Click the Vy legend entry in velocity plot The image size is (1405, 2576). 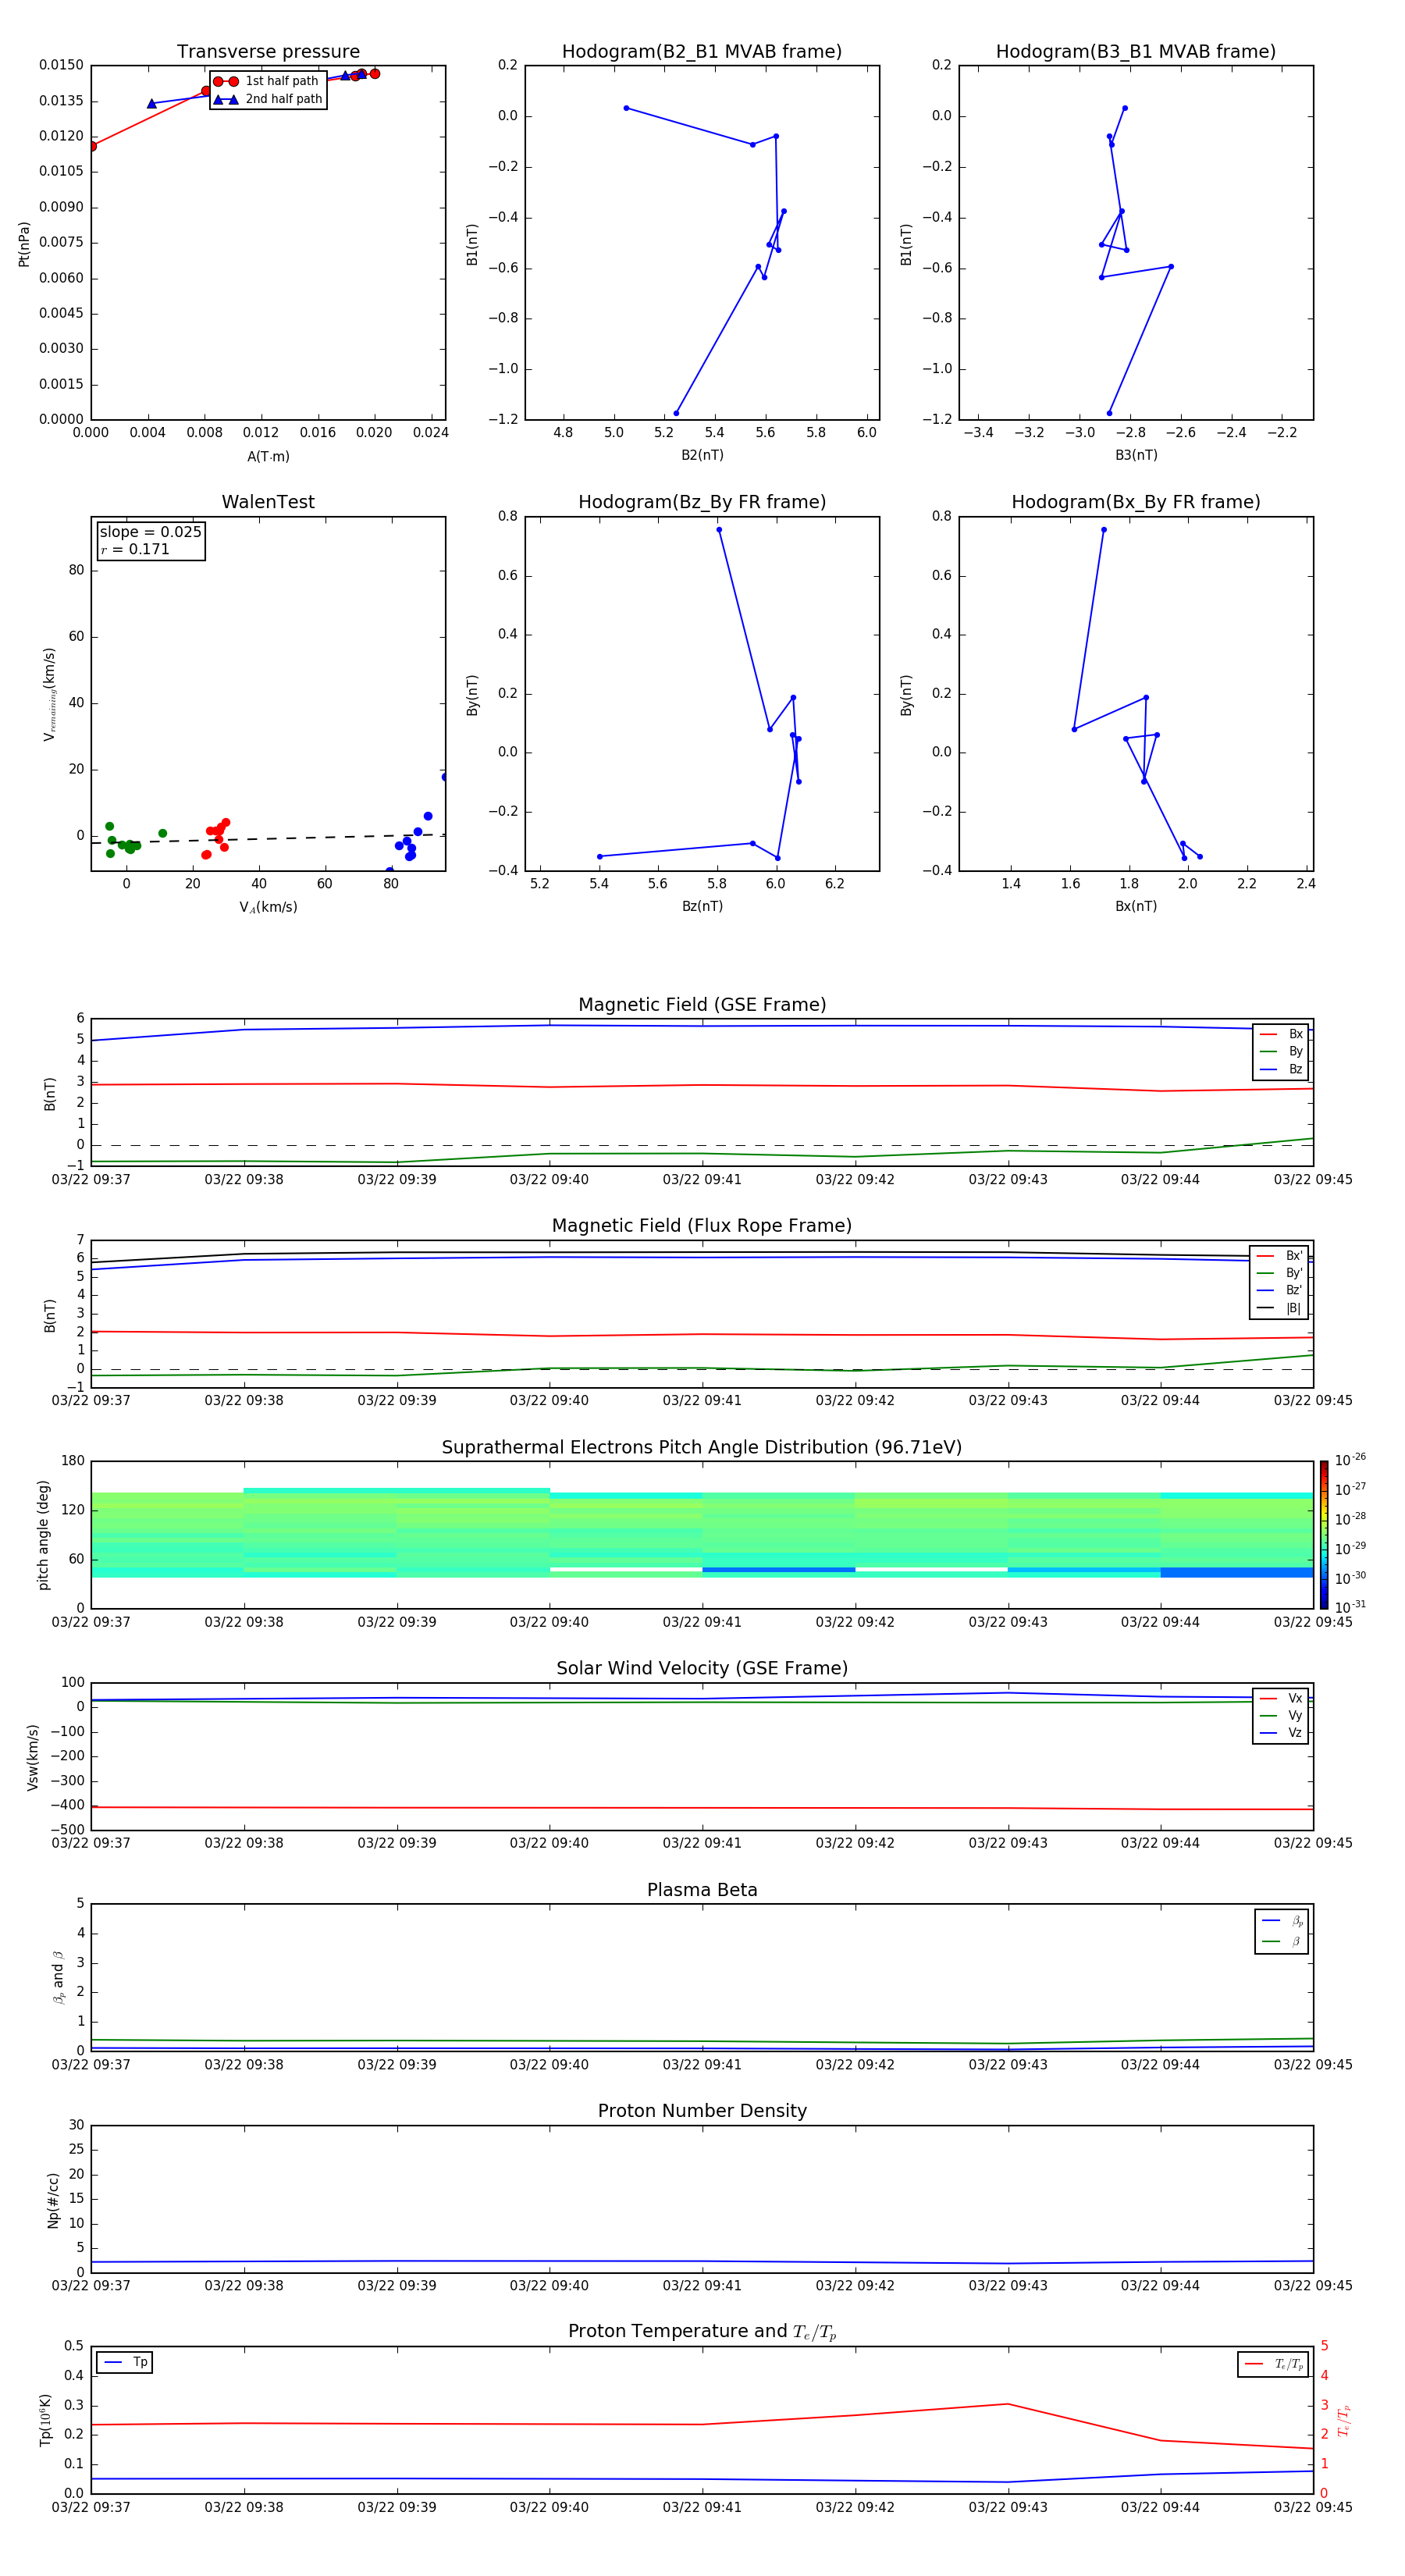[1281, 1716]
